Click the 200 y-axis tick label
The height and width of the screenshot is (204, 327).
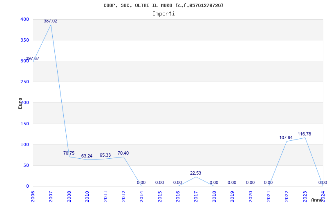point(25,103)
